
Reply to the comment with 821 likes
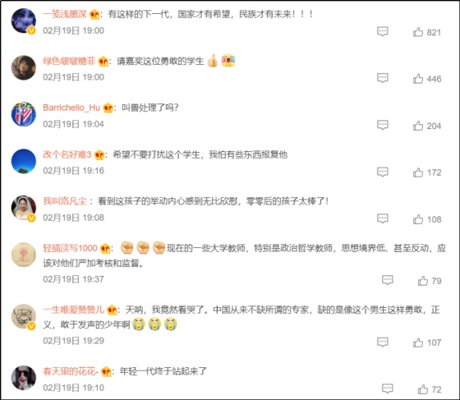(x=383, y=31)
